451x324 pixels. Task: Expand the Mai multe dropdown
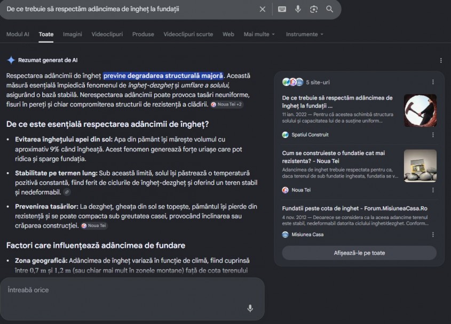pos(259,34)
